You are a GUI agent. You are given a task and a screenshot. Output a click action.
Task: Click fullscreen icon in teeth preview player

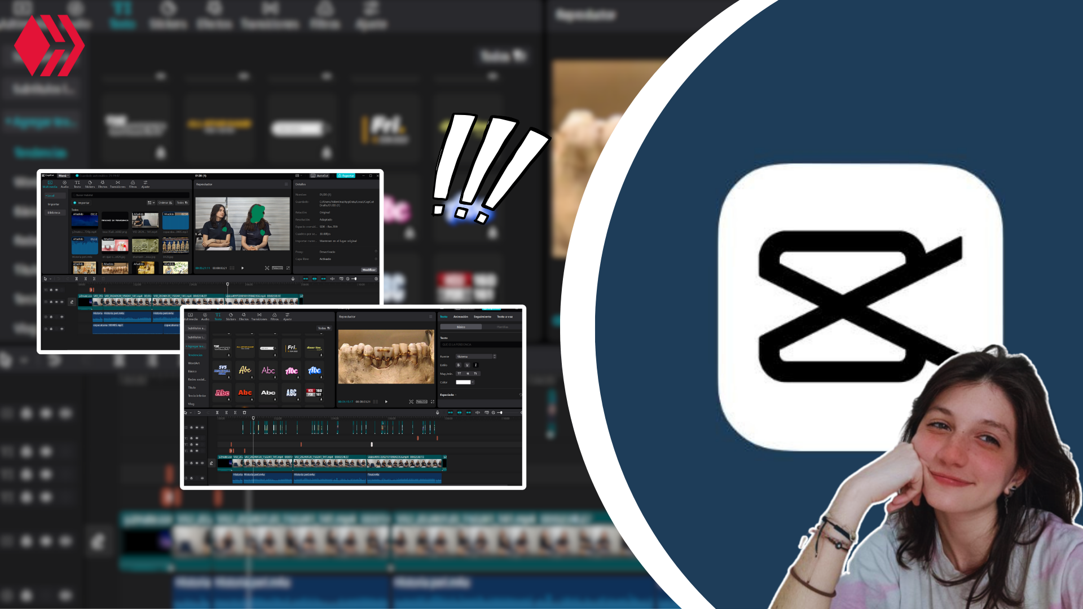click(433, 401)
